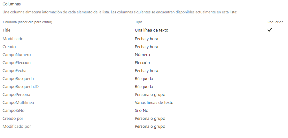Edit the Modificado por column
288x138 pixels.
coord(17,127)
